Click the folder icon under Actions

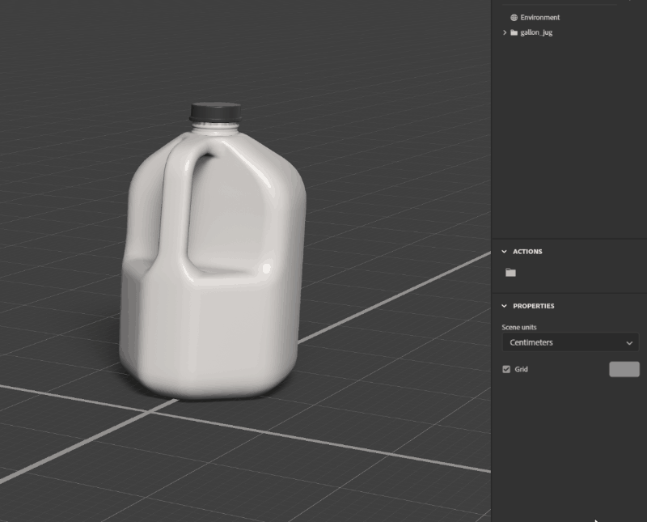(510, 272)
